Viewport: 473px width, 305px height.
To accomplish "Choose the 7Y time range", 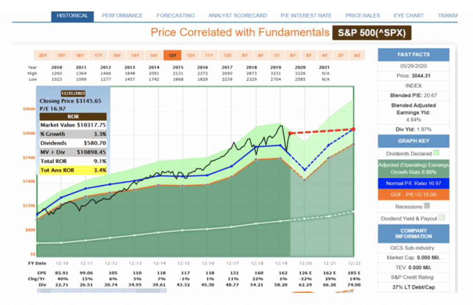I will tap(277, 55).
